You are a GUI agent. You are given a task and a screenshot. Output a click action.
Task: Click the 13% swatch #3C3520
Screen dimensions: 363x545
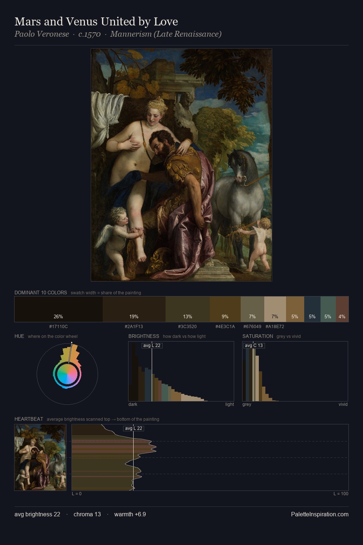188,309
